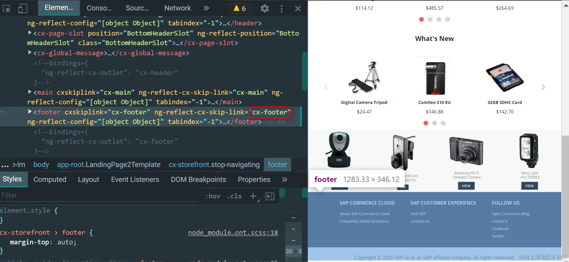Expand the cx-page-slot BottomHeaderSlot node
The width and height of the screenshot is (569, 262).
[30, 33]
